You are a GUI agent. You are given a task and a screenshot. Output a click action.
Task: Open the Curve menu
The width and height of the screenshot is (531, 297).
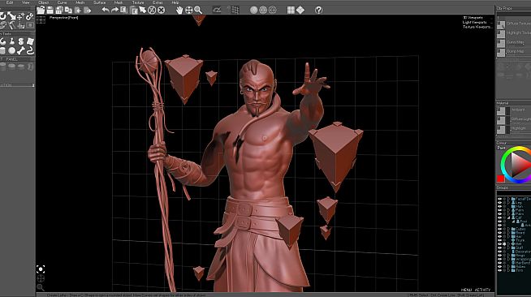point(62,2)
